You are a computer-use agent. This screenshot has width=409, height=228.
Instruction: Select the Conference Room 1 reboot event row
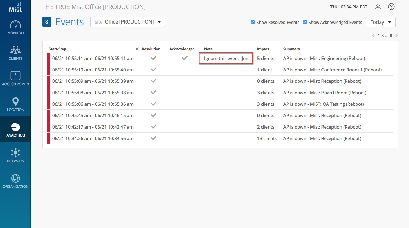tap(332, 70)
